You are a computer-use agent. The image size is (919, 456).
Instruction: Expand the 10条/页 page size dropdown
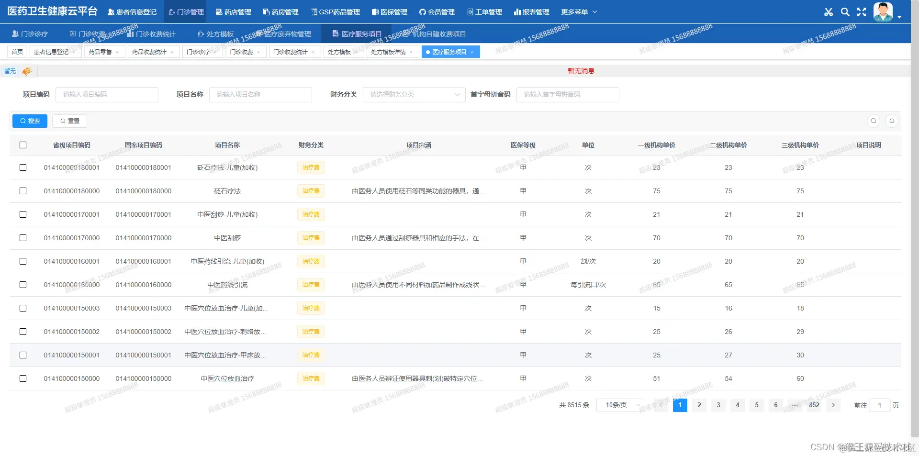click(620, 405)
